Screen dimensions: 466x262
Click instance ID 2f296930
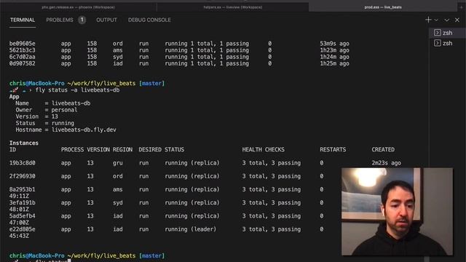[x=23, y=176]
